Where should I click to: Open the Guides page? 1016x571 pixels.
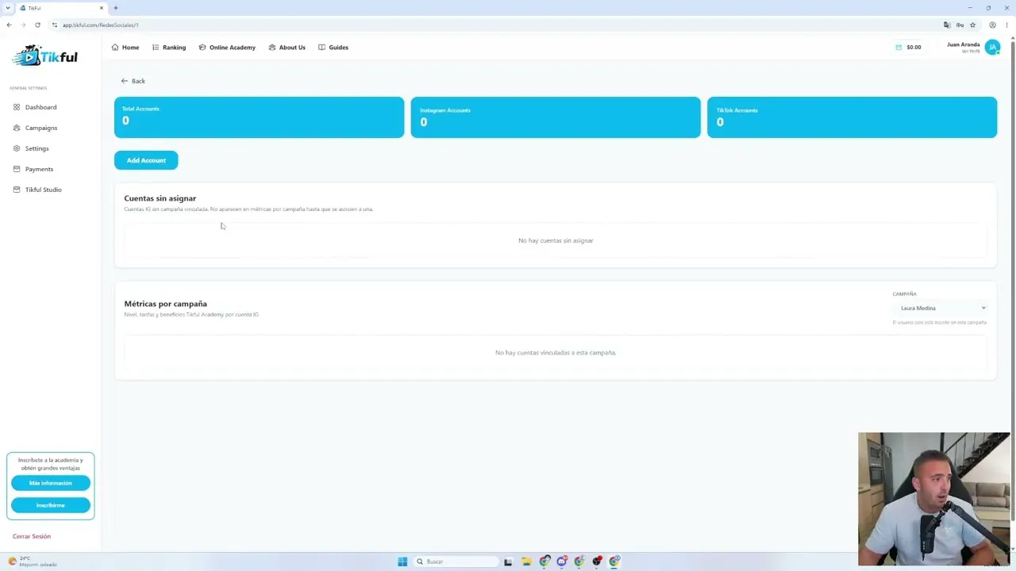coord(333,48)
